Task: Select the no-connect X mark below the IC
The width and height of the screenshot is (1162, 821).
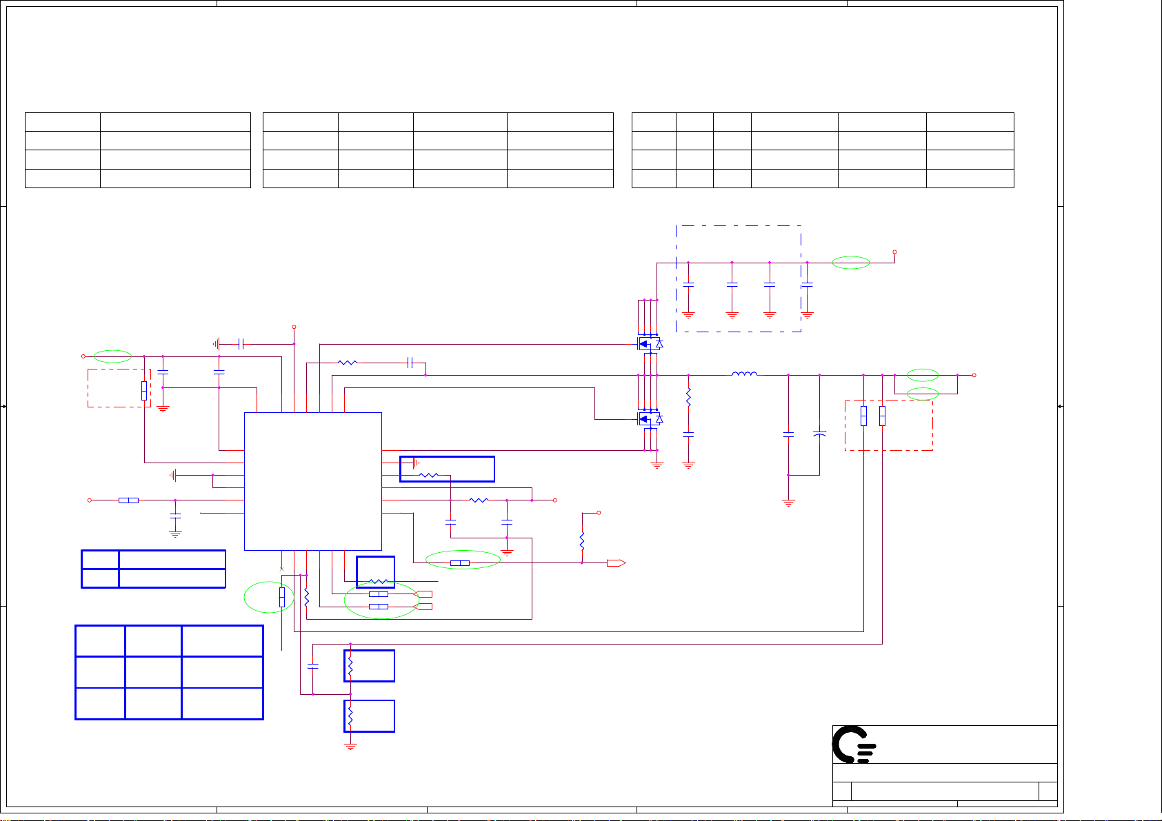Action: tap(282, 568)
